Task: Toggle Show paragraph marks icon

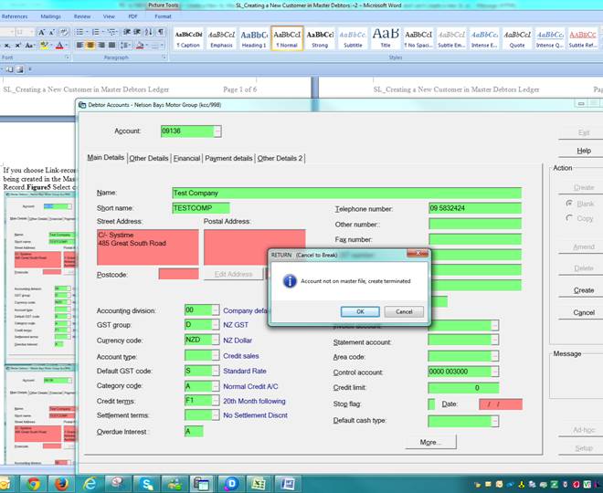Action: click(x=161, y=32)
